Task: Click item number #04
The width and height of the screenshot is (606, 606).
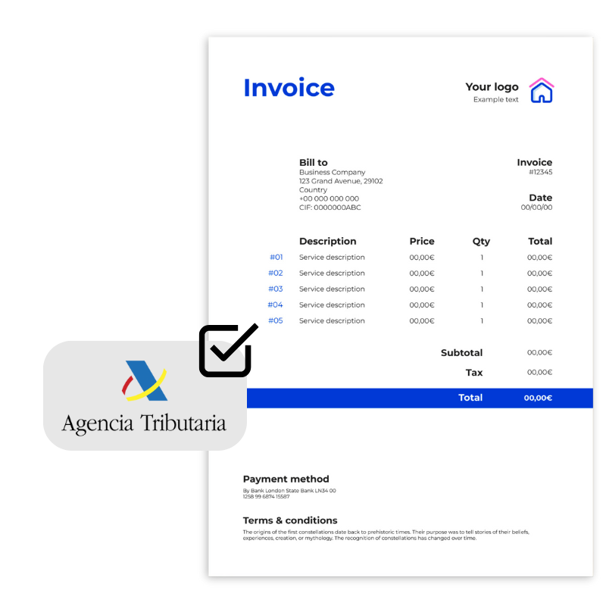Action: click(x=276, y=305)
